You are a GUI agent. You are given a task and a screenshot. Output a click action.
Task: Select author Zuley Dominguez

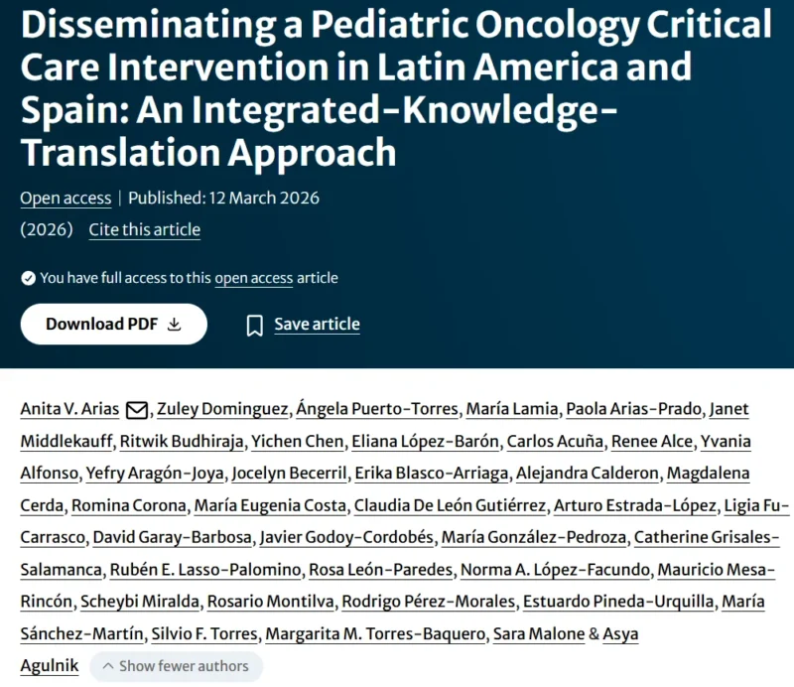pos(223,410)
